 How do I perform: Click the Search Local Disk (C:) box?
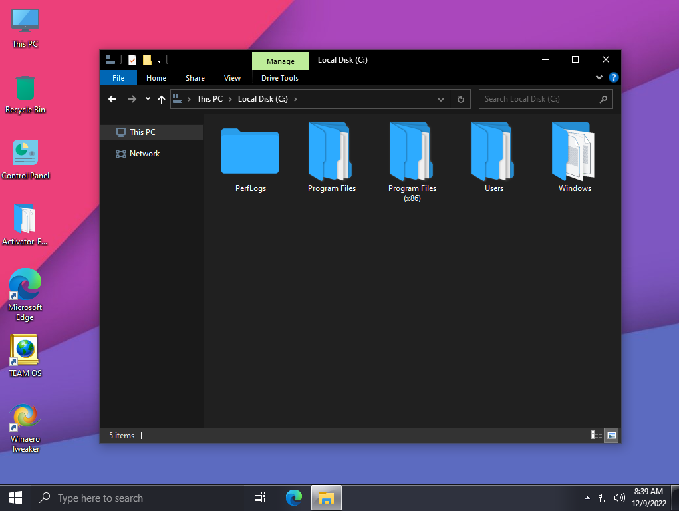539,99
